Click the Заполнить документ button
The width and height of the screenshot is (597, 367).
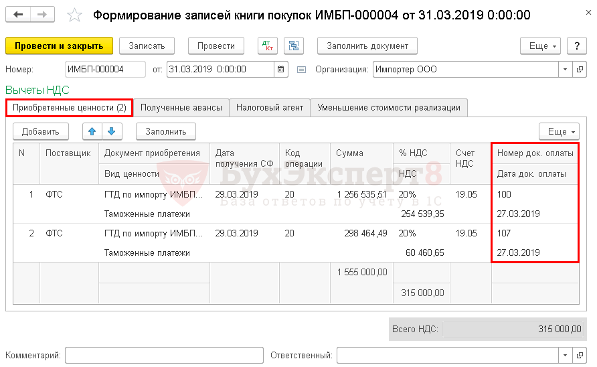pyautogui.click(x=367, y=46)
